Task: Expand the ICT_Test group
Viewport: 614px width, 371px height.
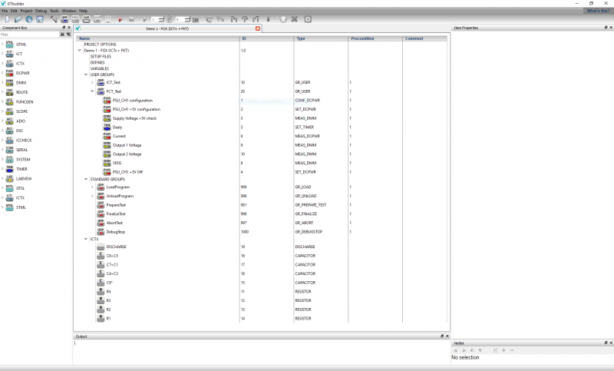Action: (92, 82)
